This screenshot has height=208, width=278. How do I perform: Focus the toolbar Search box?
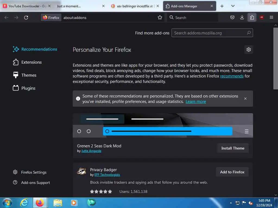pyautogui.click(x=192, y=18)
